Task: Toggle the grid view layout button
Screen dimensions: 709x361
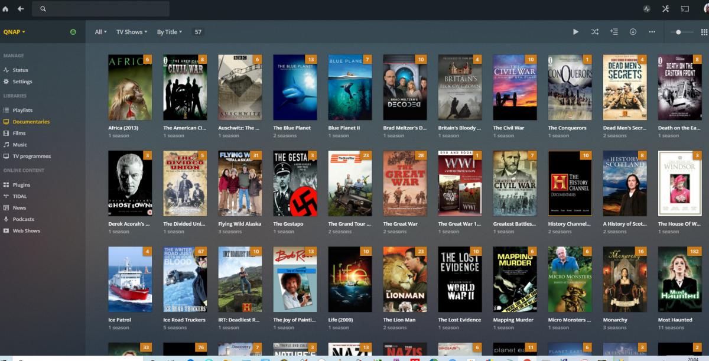Action: pyautogui.click(x=704, y=32)
